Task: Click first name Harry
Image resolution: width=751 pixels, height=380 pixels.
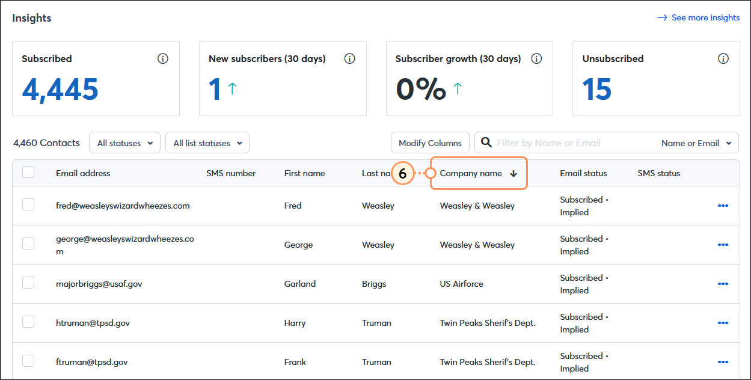Action: point(295,323)
